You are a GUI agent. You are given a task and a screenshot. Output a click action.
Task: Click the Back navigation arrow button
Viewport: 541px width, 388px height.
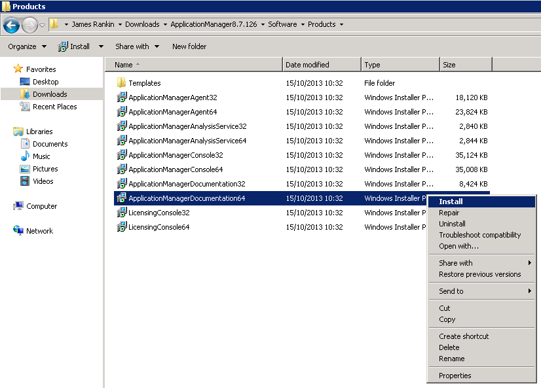click(x=11, y=25)
